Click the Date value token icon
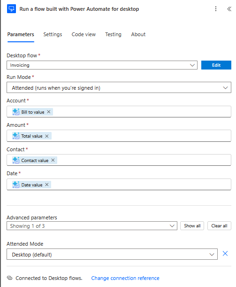 [x=16, y=185]
